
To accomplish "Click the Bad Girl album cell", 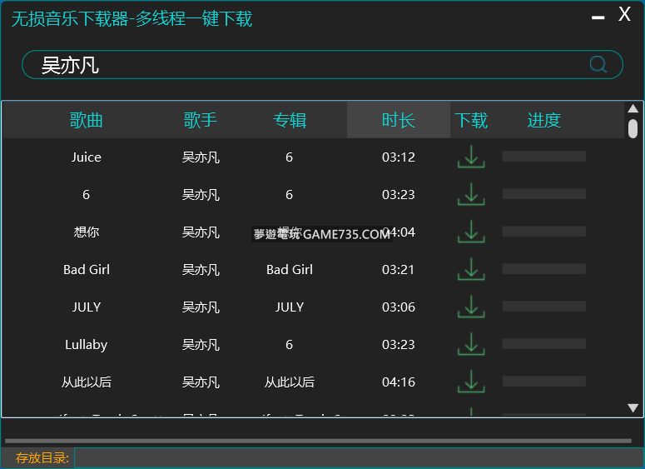I will 290,269.
